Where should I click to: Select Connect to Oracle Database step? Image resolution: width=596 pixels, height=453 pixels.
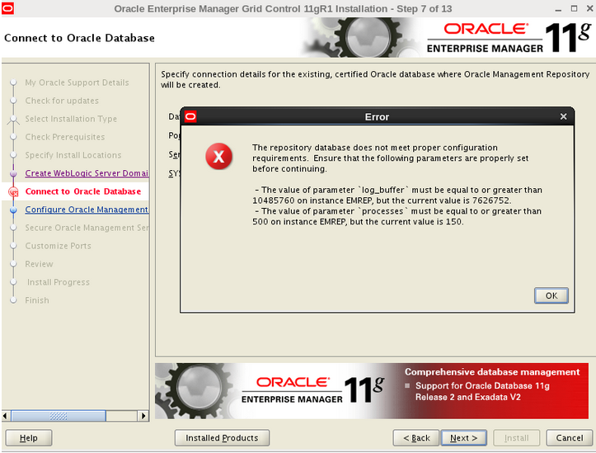[83, 191]
